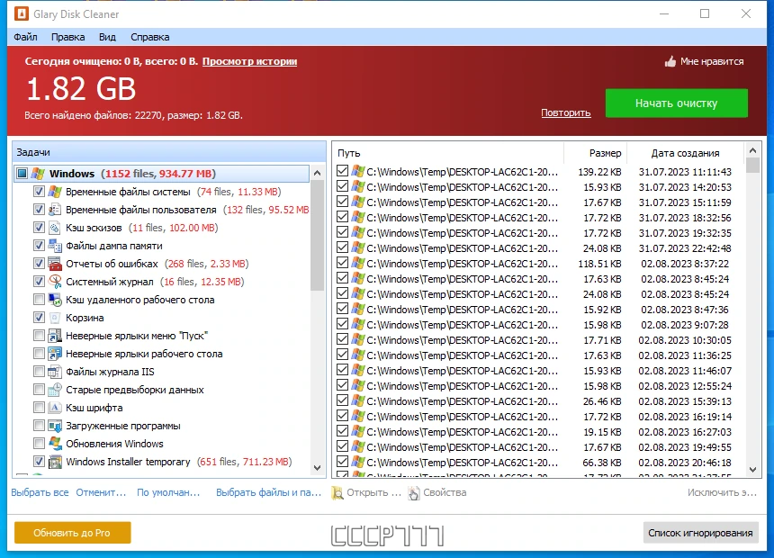Viewport: 774px width, 558px height.
Task: Click Кэш удаленного рабочего стола icon
Action: 55,300
